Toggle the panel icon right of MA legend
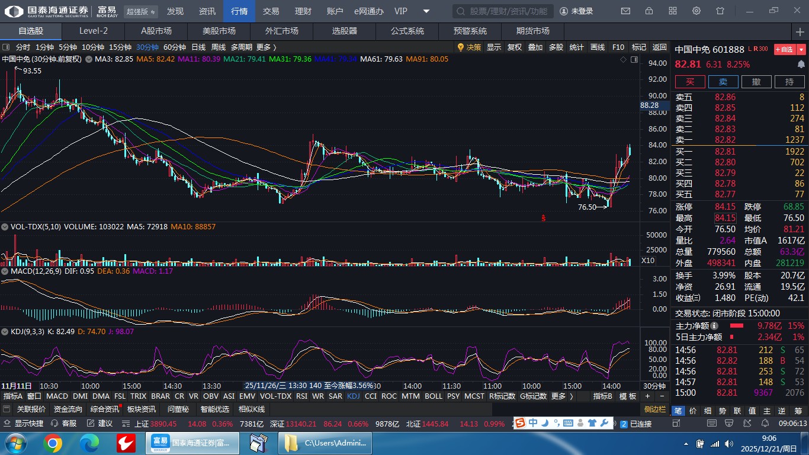Image resolution: width=809 pixels, height=455 pixels. pyautogui.click(x=634, y=59)
